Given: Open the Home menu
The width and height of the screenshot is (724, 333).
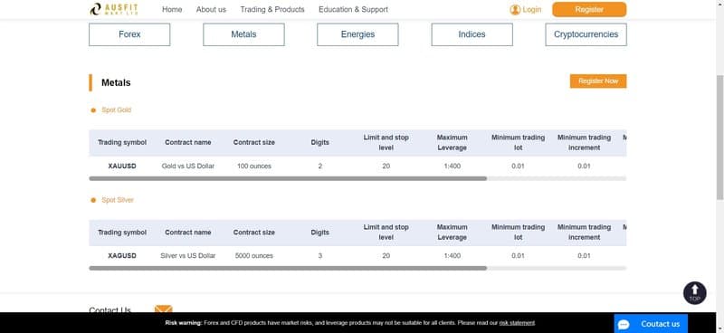Looking at the screenshot, I should click(172, 9).
